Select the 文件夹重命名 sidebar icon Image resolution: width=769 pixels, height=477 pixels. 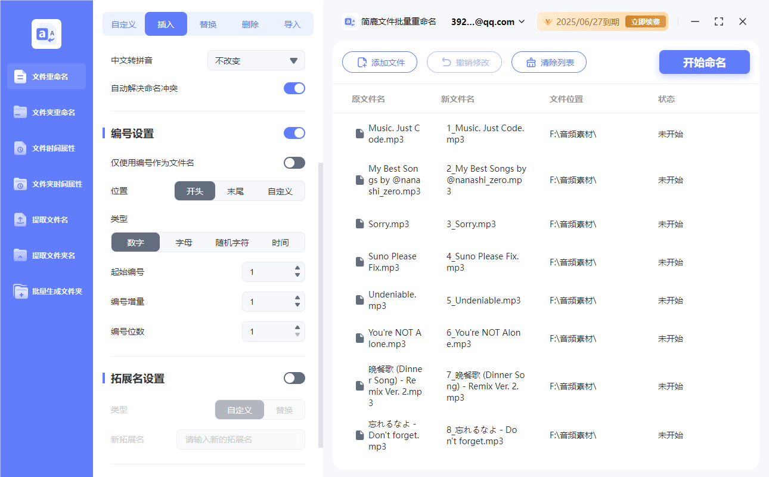tap(46, 112)
